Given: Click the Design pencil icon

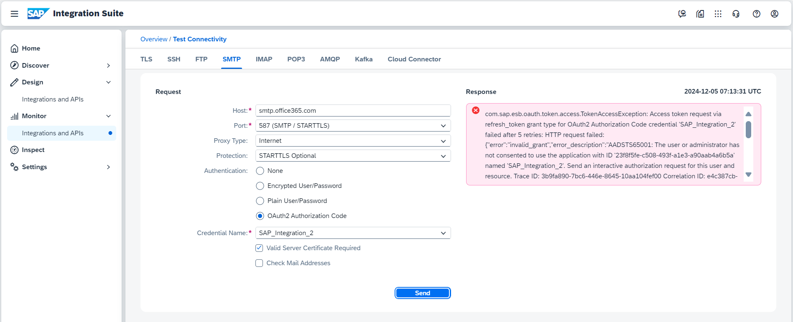Looking at the screenshot, I should [15, 82].
